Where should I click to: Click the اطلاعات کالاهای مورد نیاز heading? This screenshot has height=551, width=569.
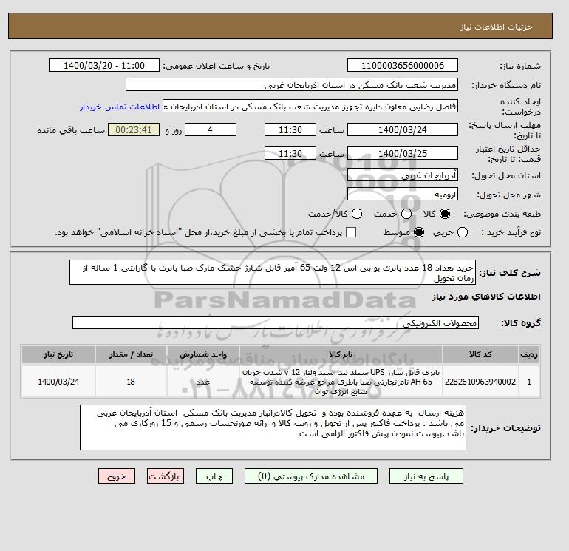[486, 297]
